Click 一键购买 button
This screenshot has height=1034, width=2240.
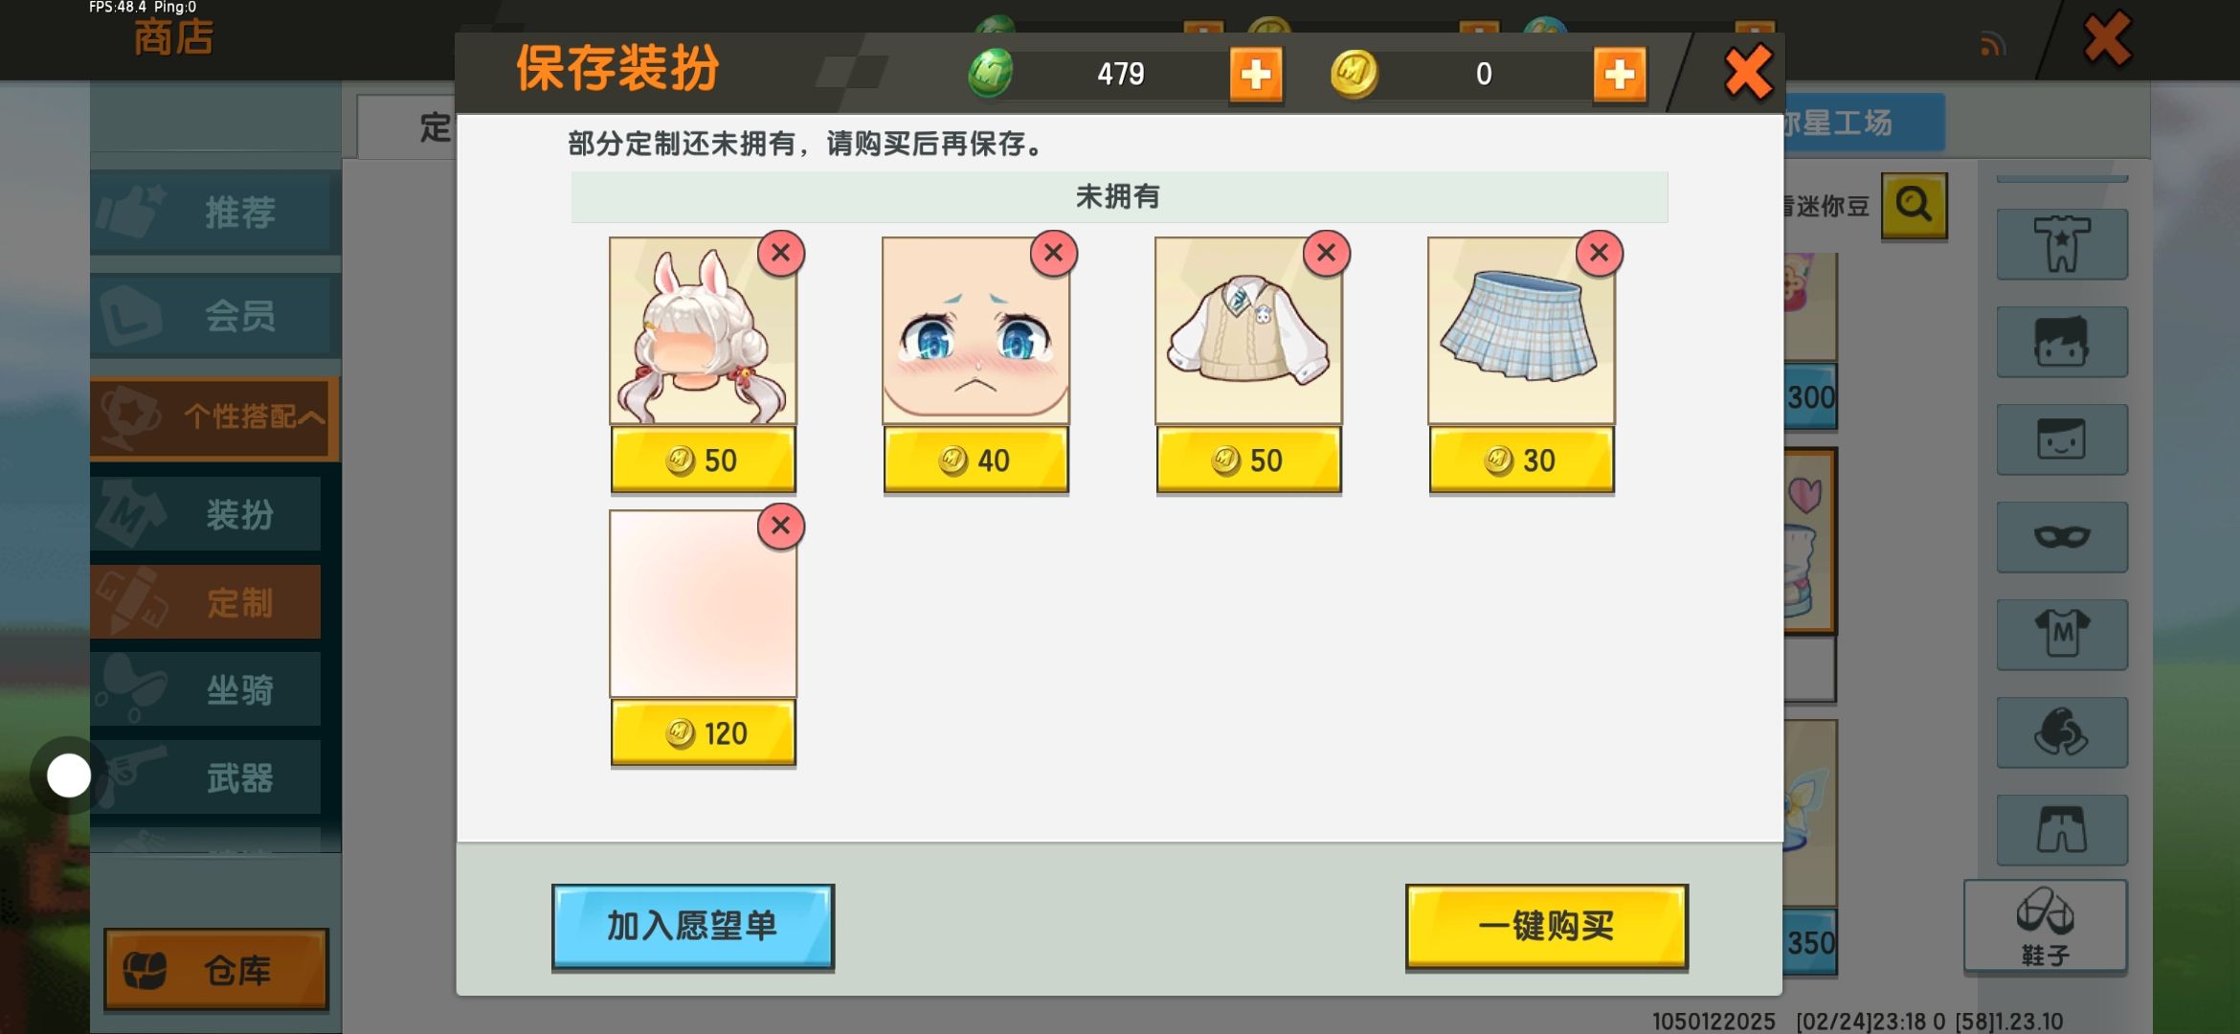[x=1546, y=926]
